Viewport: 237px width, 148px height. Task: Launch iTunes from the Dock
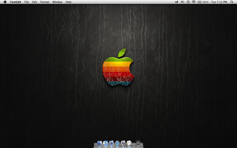(x=106, y=143)
